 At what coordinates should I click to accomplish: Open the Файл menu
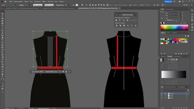[11, 2]
